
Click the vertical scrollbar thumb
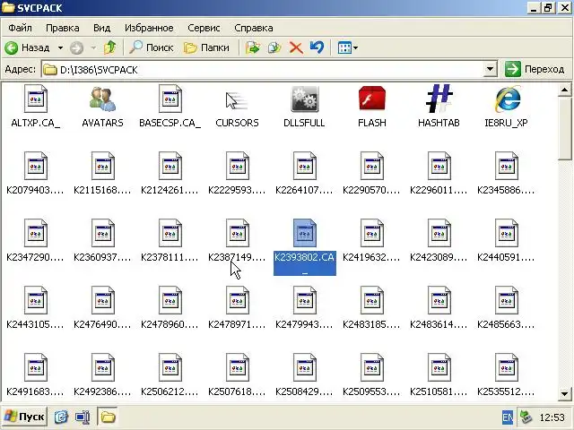click(564, 128)
